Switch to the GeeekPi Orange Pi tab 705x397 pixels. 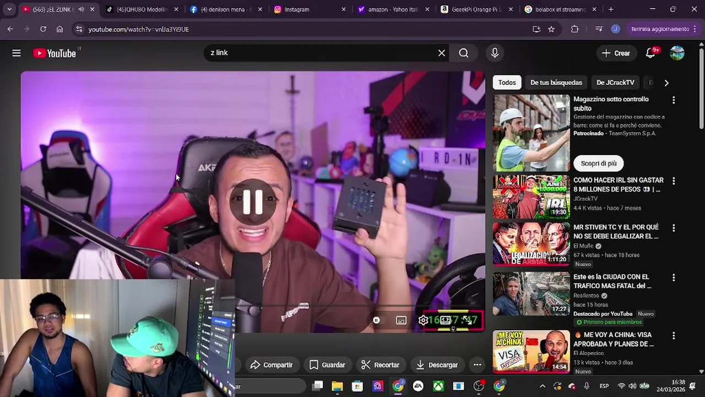coord(477,9)
